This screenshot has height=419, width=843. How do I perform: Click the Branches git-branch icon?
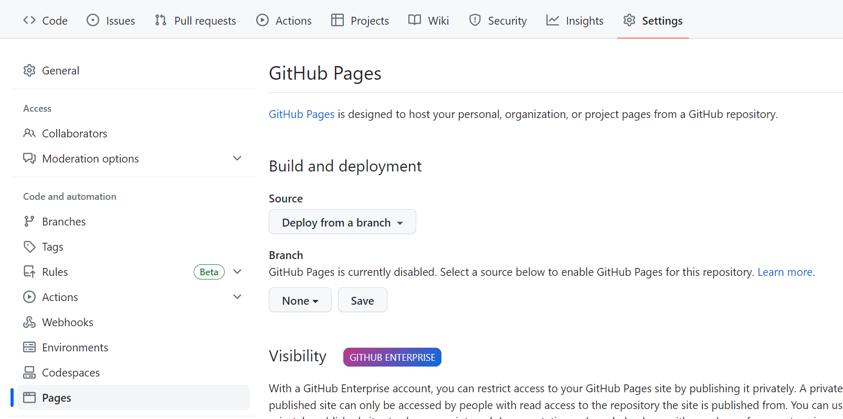point(29,221)
